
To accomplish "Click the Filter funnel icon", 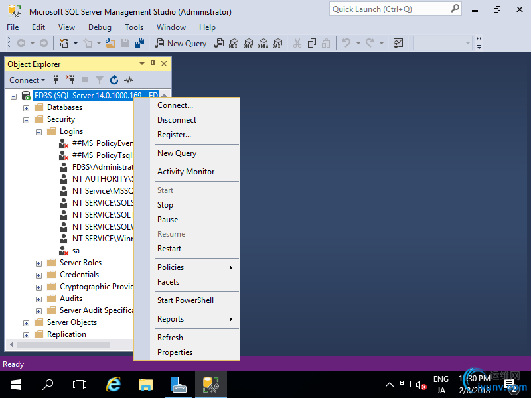I will coord(99,80).
